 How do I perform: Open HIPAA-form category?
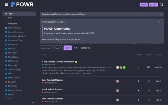(x=13, y=61)
